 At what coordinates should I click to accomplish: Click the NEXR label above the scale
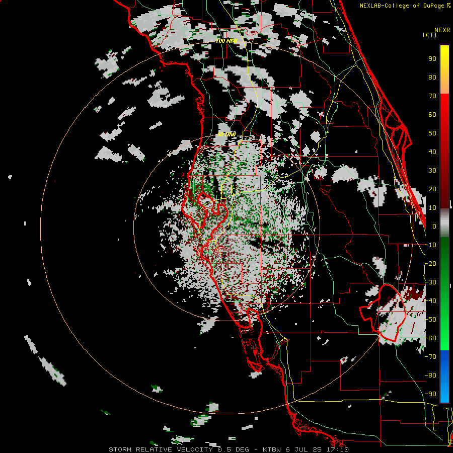coord(442,30)
